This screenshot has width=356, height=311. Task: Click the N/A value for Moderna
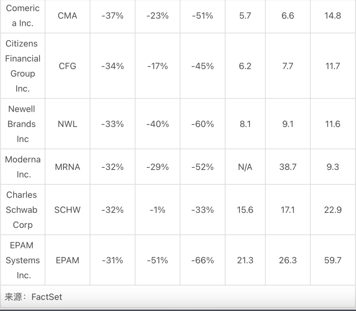pos(245,167)
